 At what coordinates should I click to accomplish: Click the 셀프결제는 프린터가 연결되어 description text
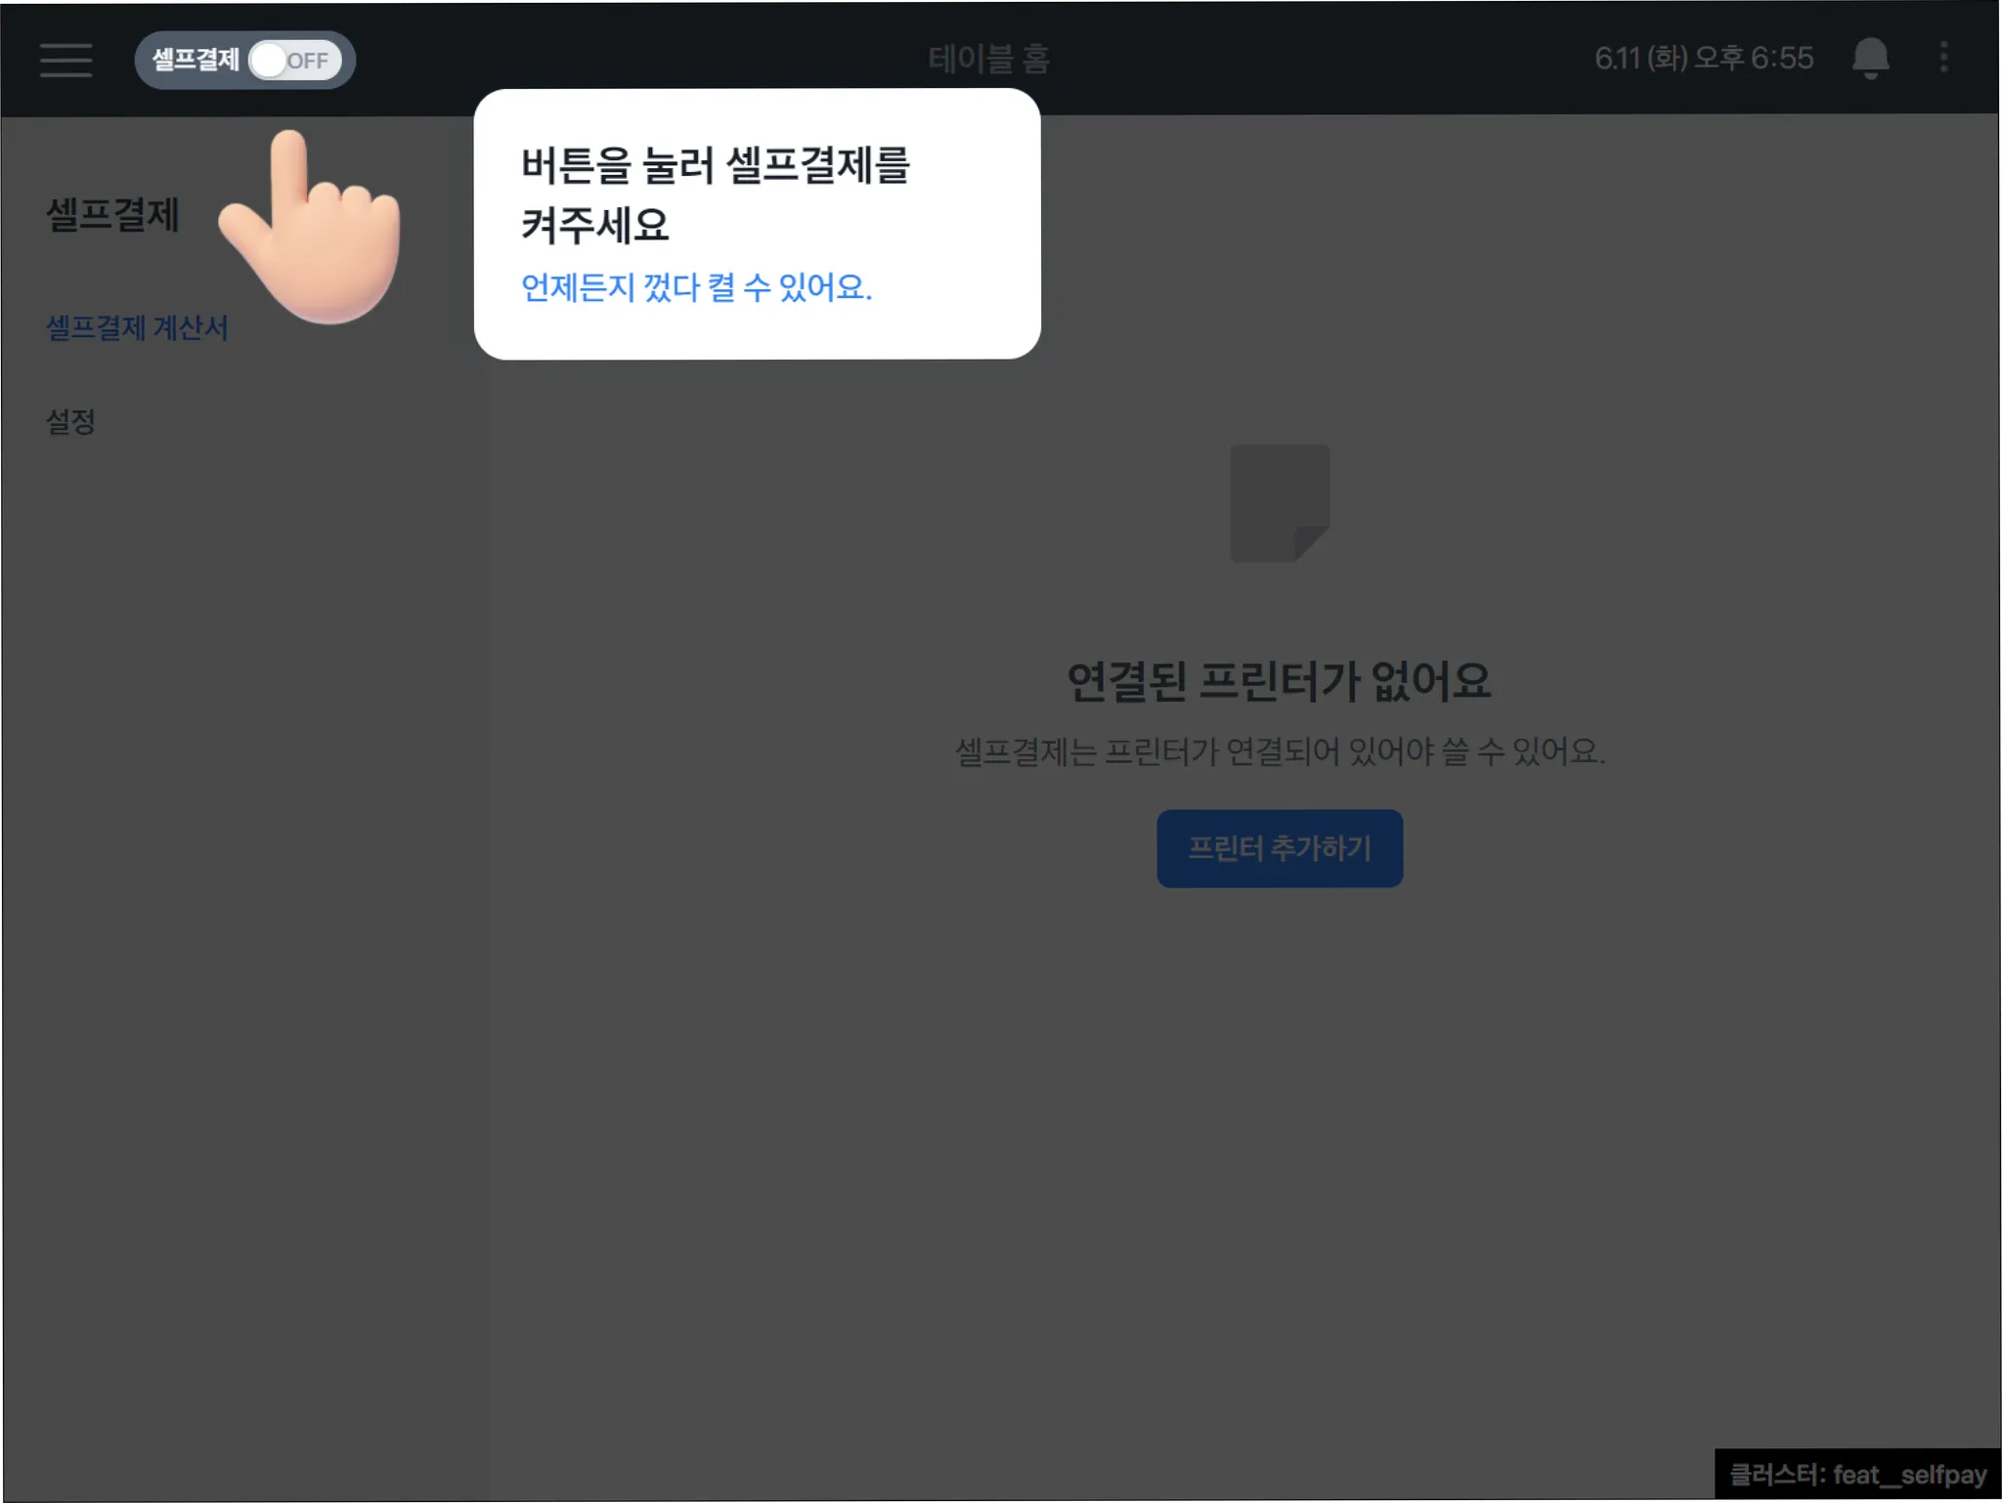coord(1280,751)
